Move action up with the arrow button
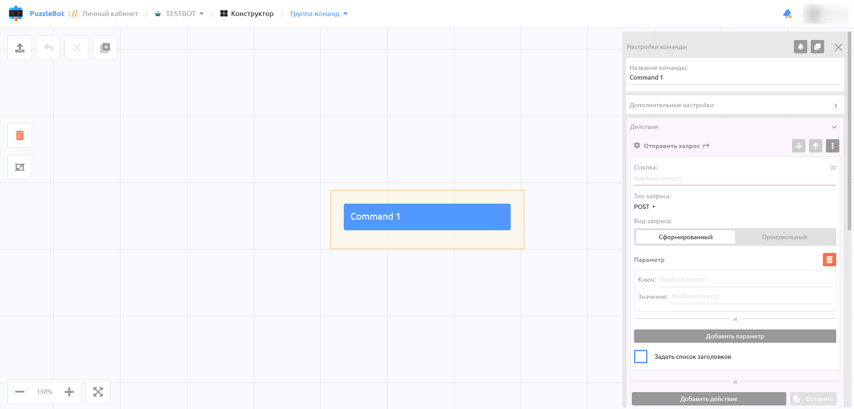 pyautogui.click(x=816, y=146)
